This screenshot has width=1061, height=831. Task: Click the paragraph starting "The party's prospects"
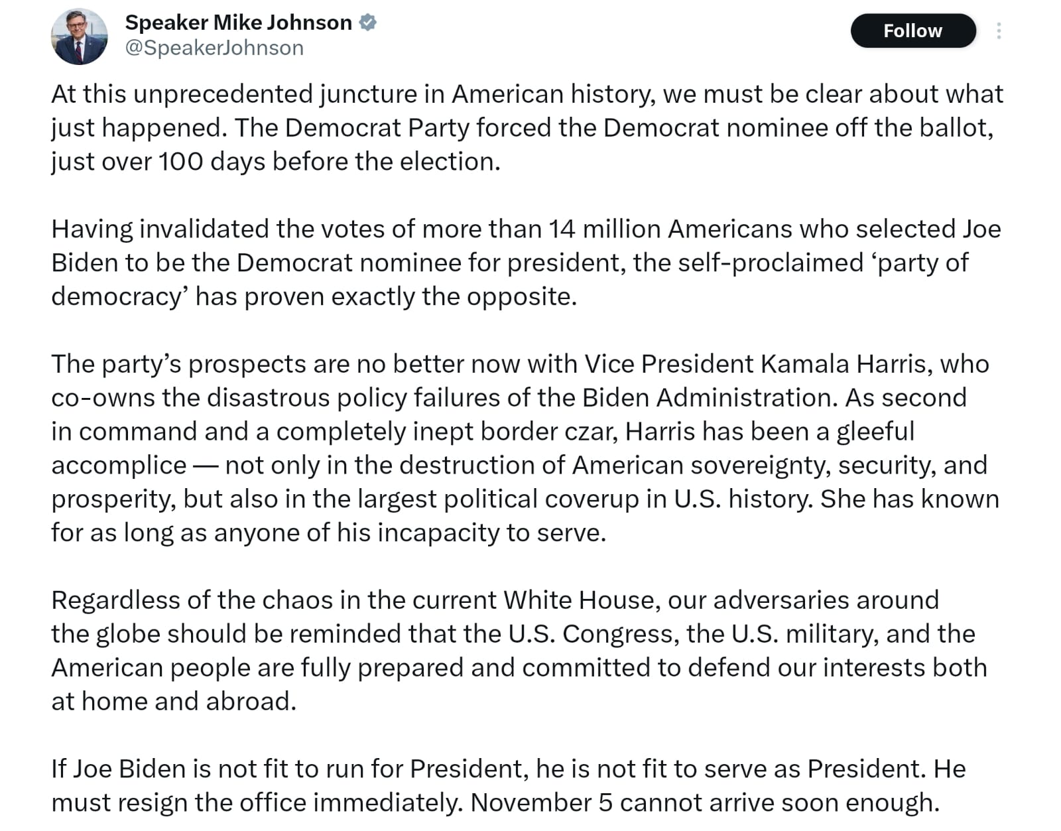coord(524,448)
